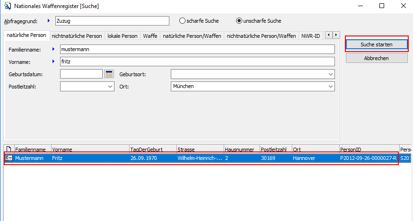This screenshot has width=413, height=221.
Task: Sort results by TagDerGeburt column header
Action: pos(152,149)
